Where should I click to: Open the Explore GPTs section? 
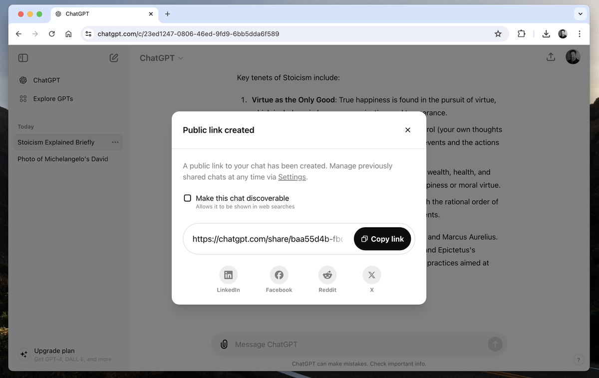point(52,98)
